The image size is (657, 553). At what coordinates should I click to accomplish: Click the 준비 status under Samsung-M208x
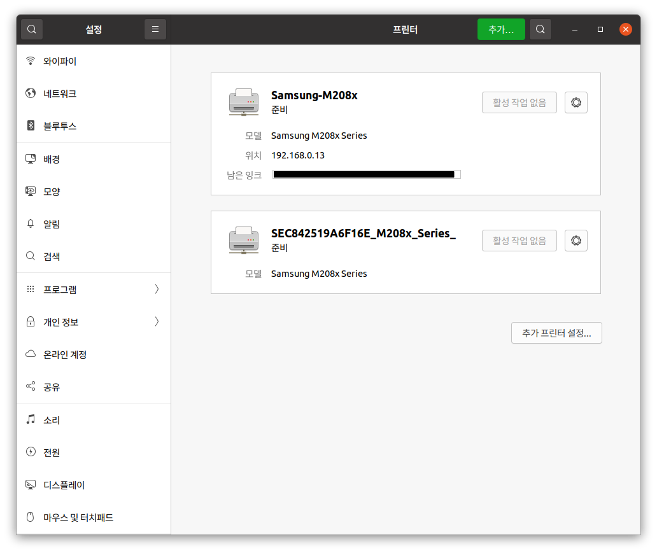(x=279, y=109)
